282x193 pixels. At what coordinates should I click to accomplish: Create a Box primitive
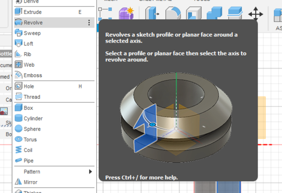tap(54, 108)
